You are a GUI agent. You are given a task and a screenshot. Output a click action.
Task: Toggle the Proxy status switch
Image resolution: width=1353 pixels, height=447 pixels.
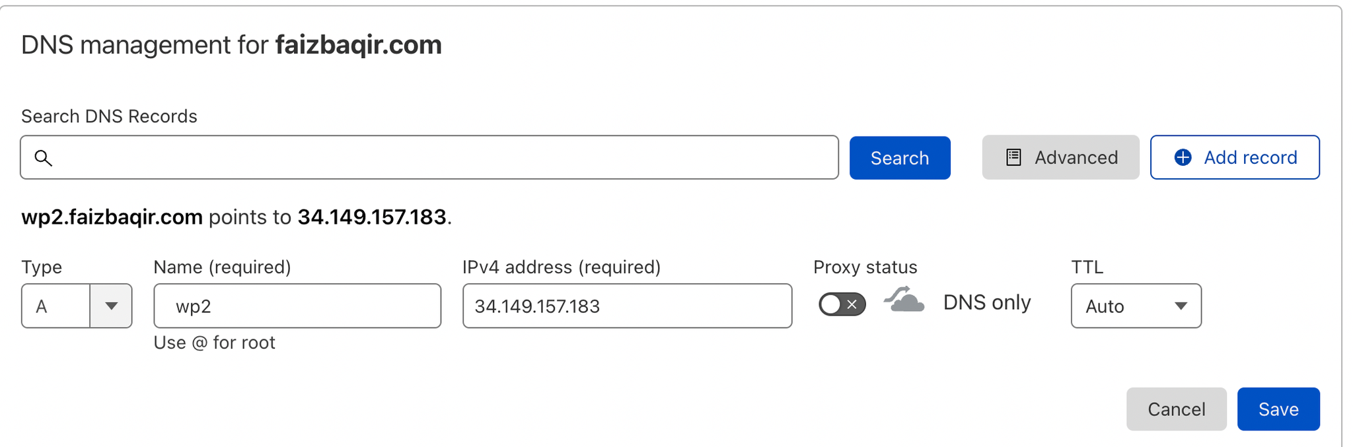tap(842, 304)
